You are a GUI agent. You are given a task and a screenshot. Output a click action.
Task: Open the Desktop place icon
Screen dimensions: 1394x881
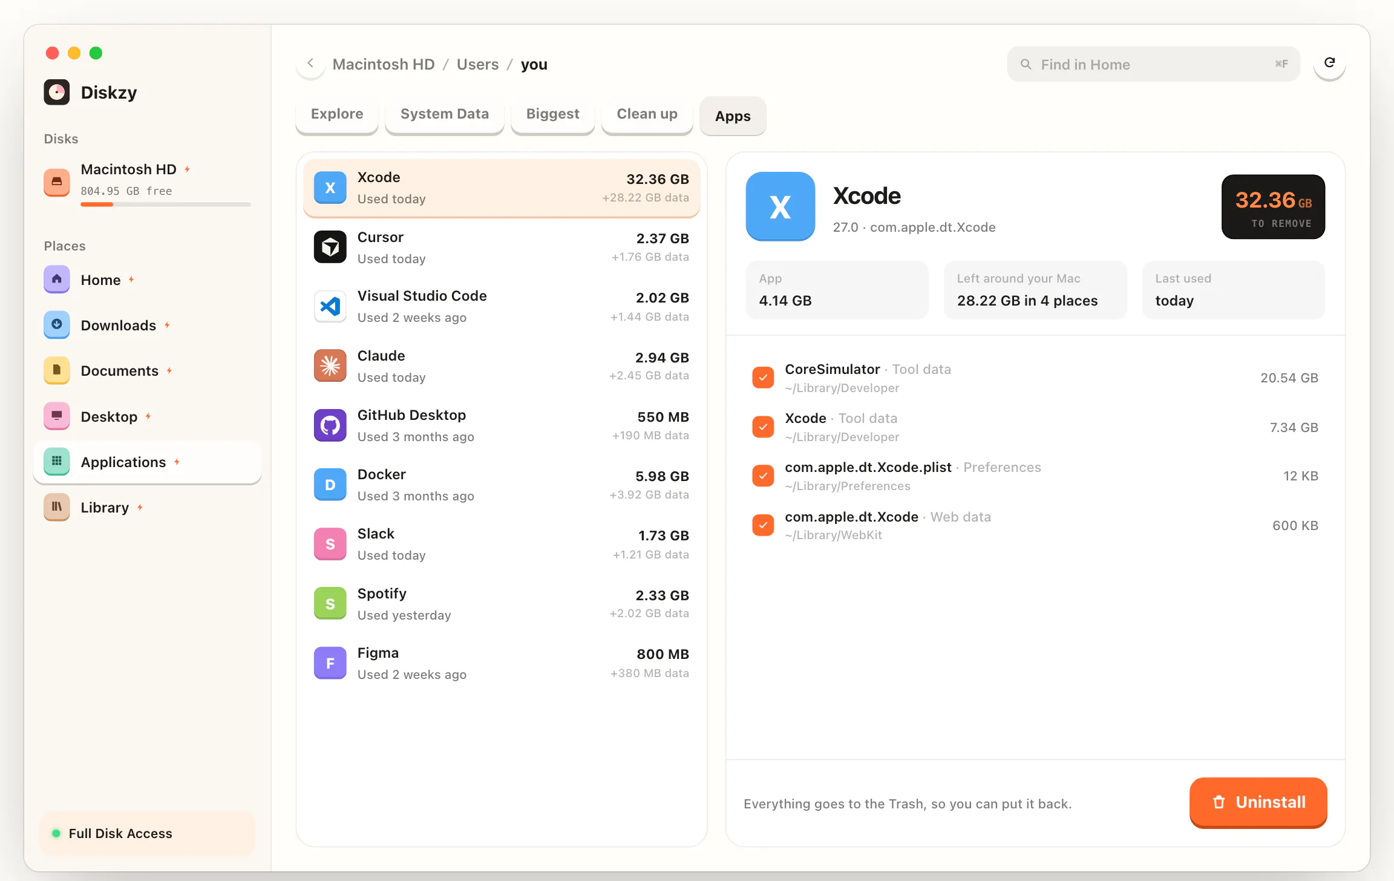[56, 416]
